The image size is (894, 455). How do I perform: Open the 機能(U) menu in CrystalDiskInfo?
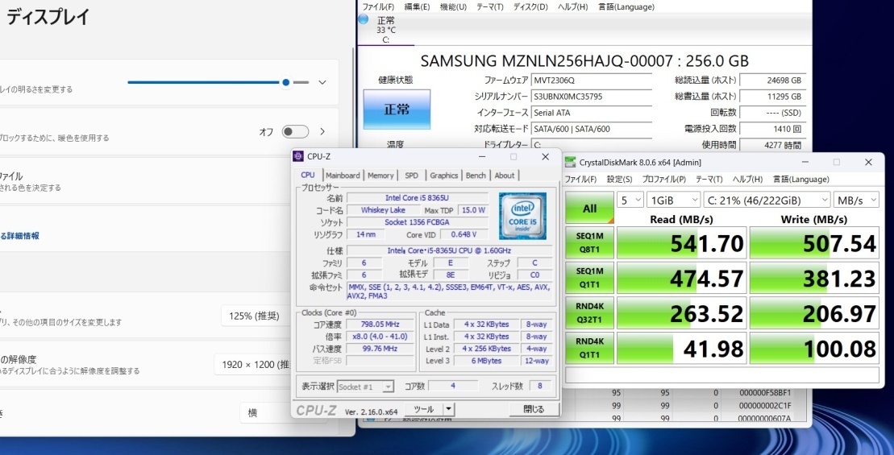(453, 6)
